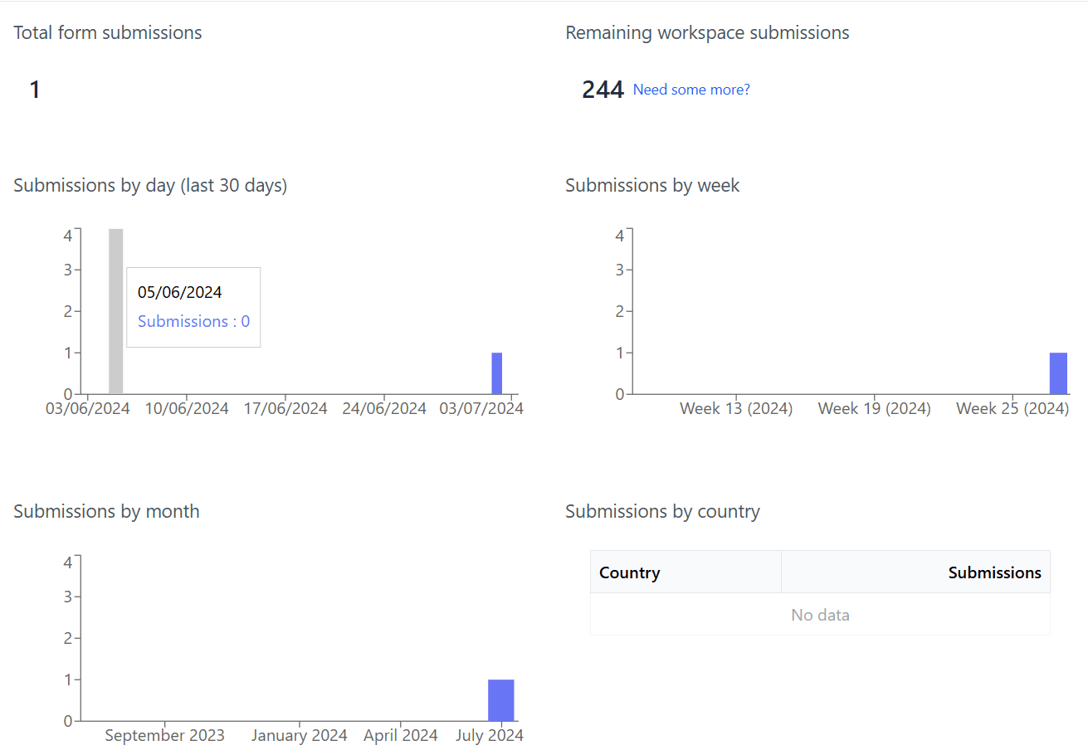Click the "Week 13 (2024)" axis label
The height and width of the screenshot is (755, 1088).
pos(736,409)
